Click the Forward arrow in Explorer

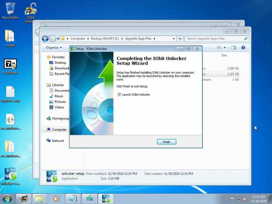53,39
